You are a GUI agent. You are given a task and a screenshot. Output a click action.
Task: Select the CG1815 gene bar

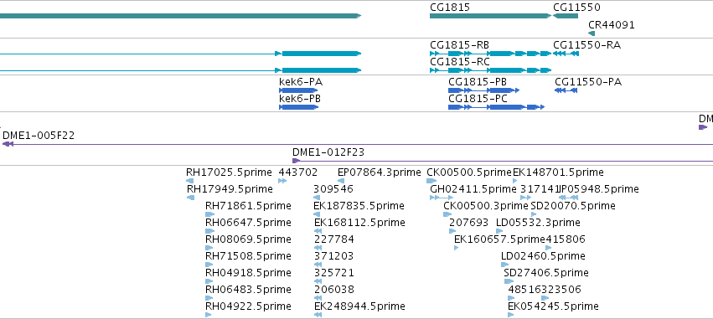pyautogui.click(x=491, y=16)
